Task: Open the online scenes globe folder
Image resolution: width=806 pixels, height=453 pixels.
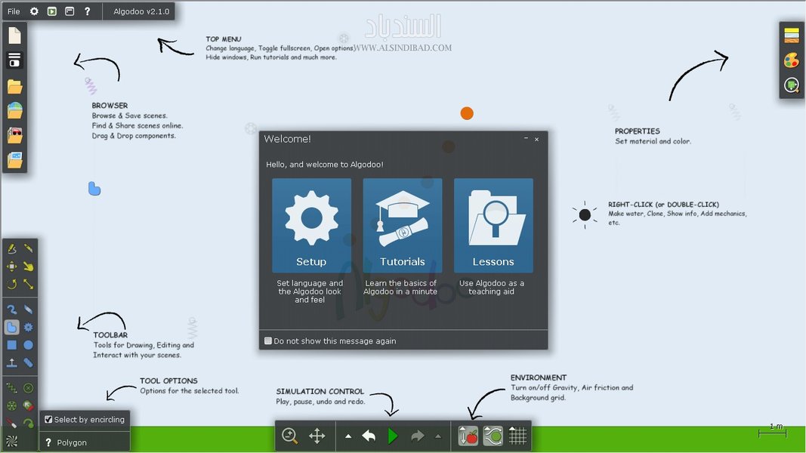Action: [x=14, y=110]
